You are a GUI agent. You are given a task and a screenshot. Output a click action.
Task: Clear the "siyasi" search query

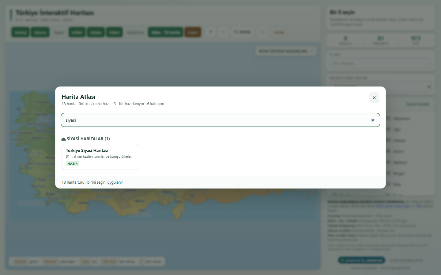373,120
